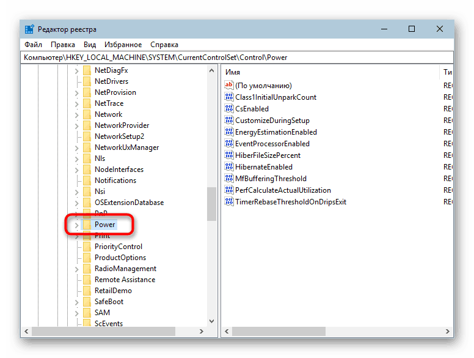The image size is (474, 358).
Task: Click the Nls folder icon
Action: pyautogui.click(x=87, y=158)
